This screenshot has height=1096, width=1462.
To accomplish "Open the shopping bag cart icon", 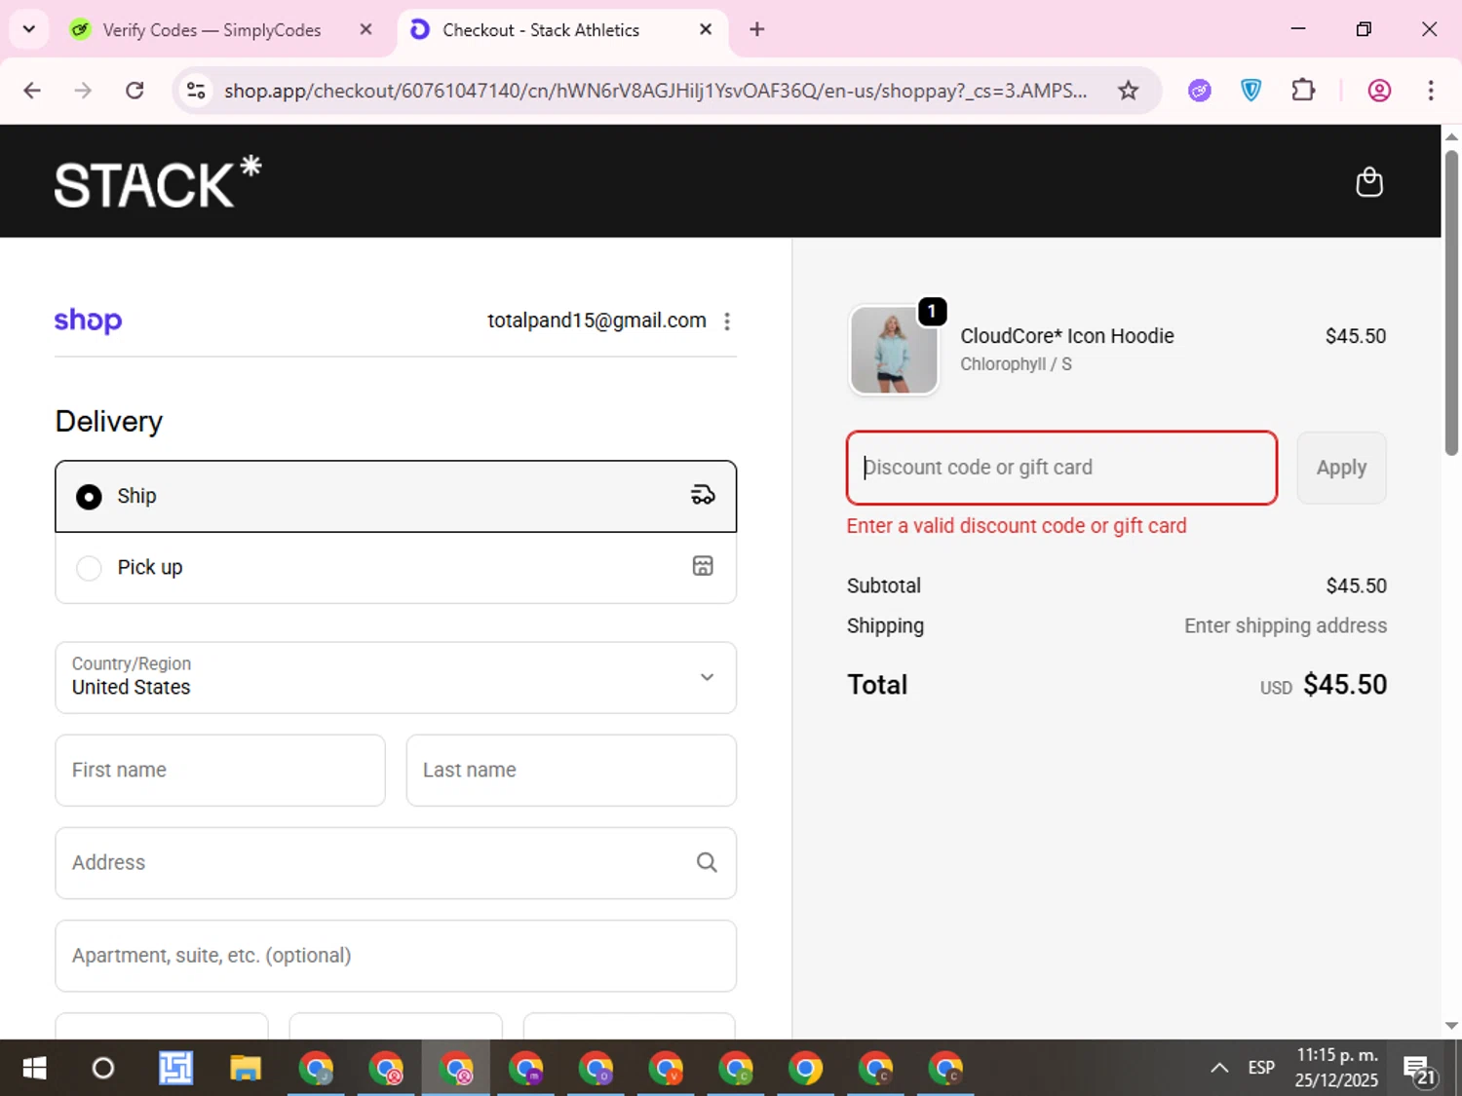I will point(1369,182).
